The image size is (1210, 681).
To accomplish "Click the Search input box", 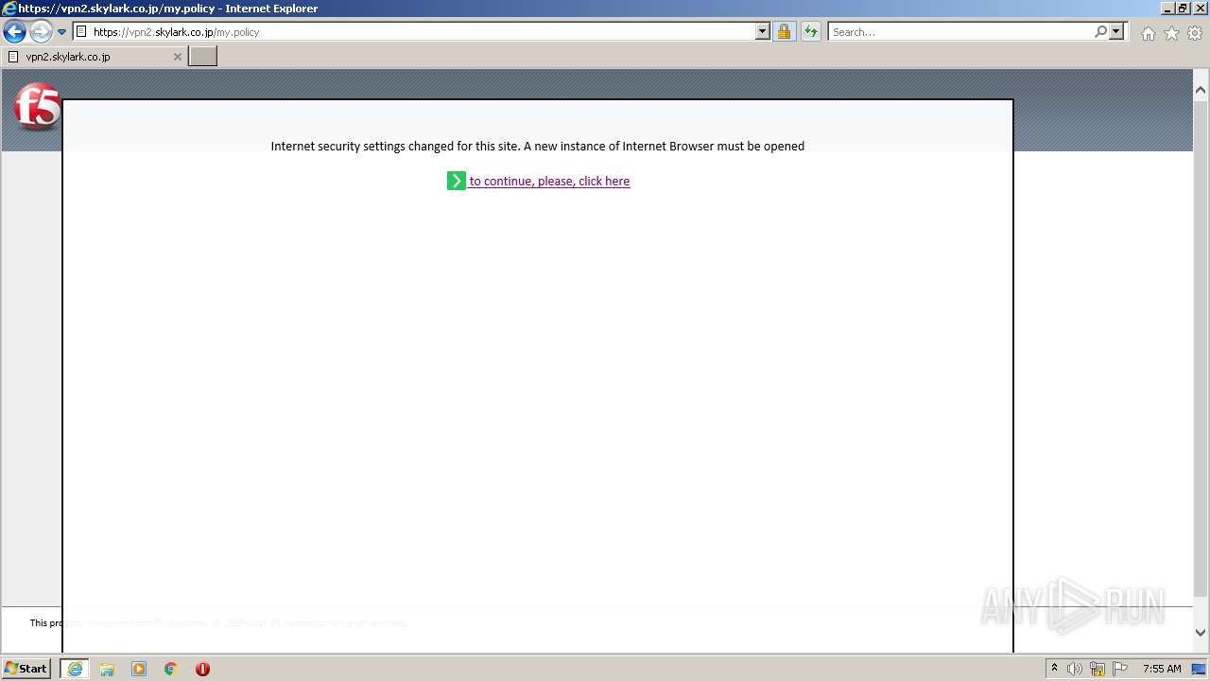I will click(x=960, y=31).
